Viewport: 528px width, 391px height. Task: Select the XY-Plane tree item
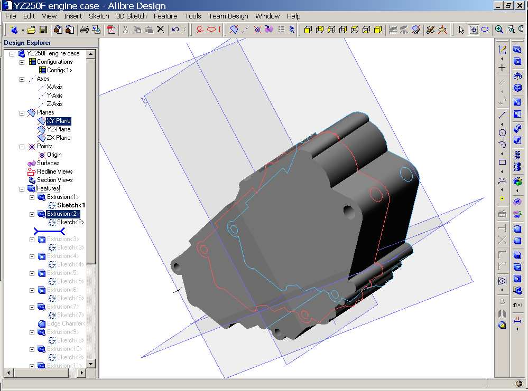(59, 121)
